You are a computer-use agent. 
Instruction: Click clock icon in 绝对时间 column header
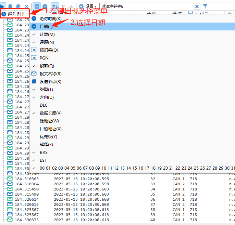point(3,14)
